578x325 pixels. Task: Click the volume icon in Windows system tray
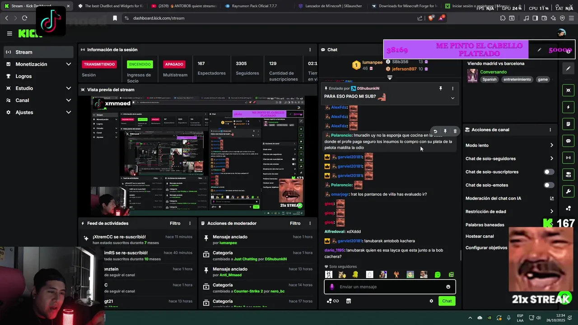[539, 318]
